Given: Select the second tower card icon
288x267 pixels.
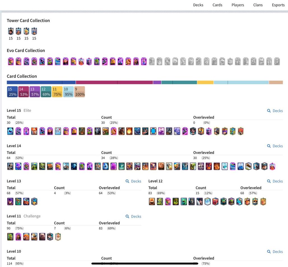Looking at the screenshot, I should click(x=18, y=31).
